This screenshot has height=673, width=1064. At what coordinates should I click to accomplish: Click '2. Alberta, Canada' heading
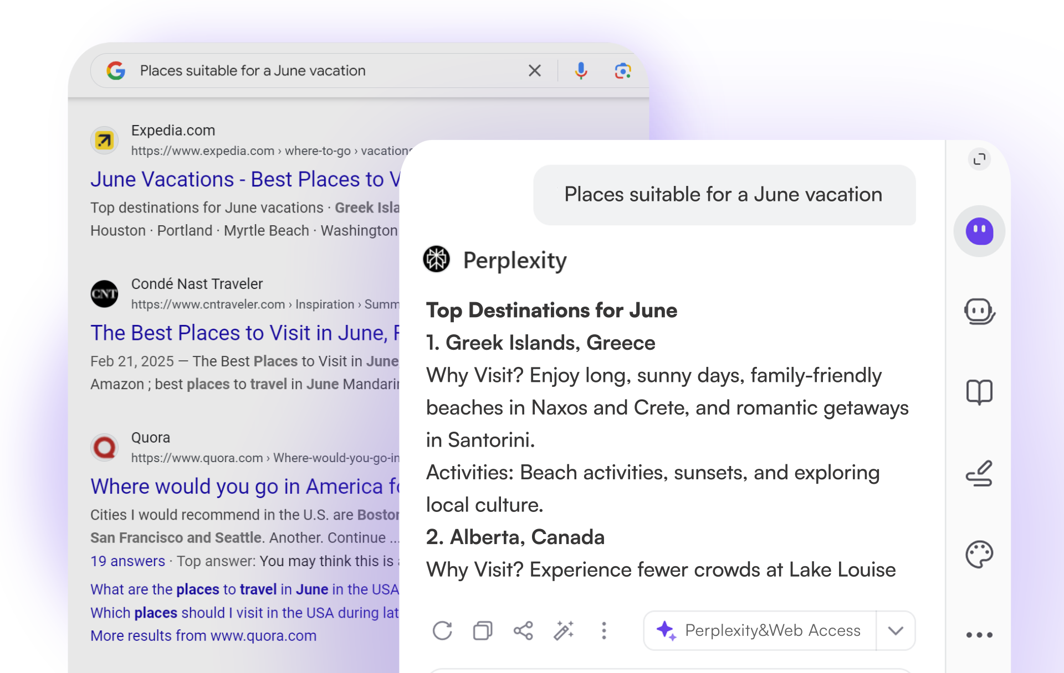[x=515, y=537]
